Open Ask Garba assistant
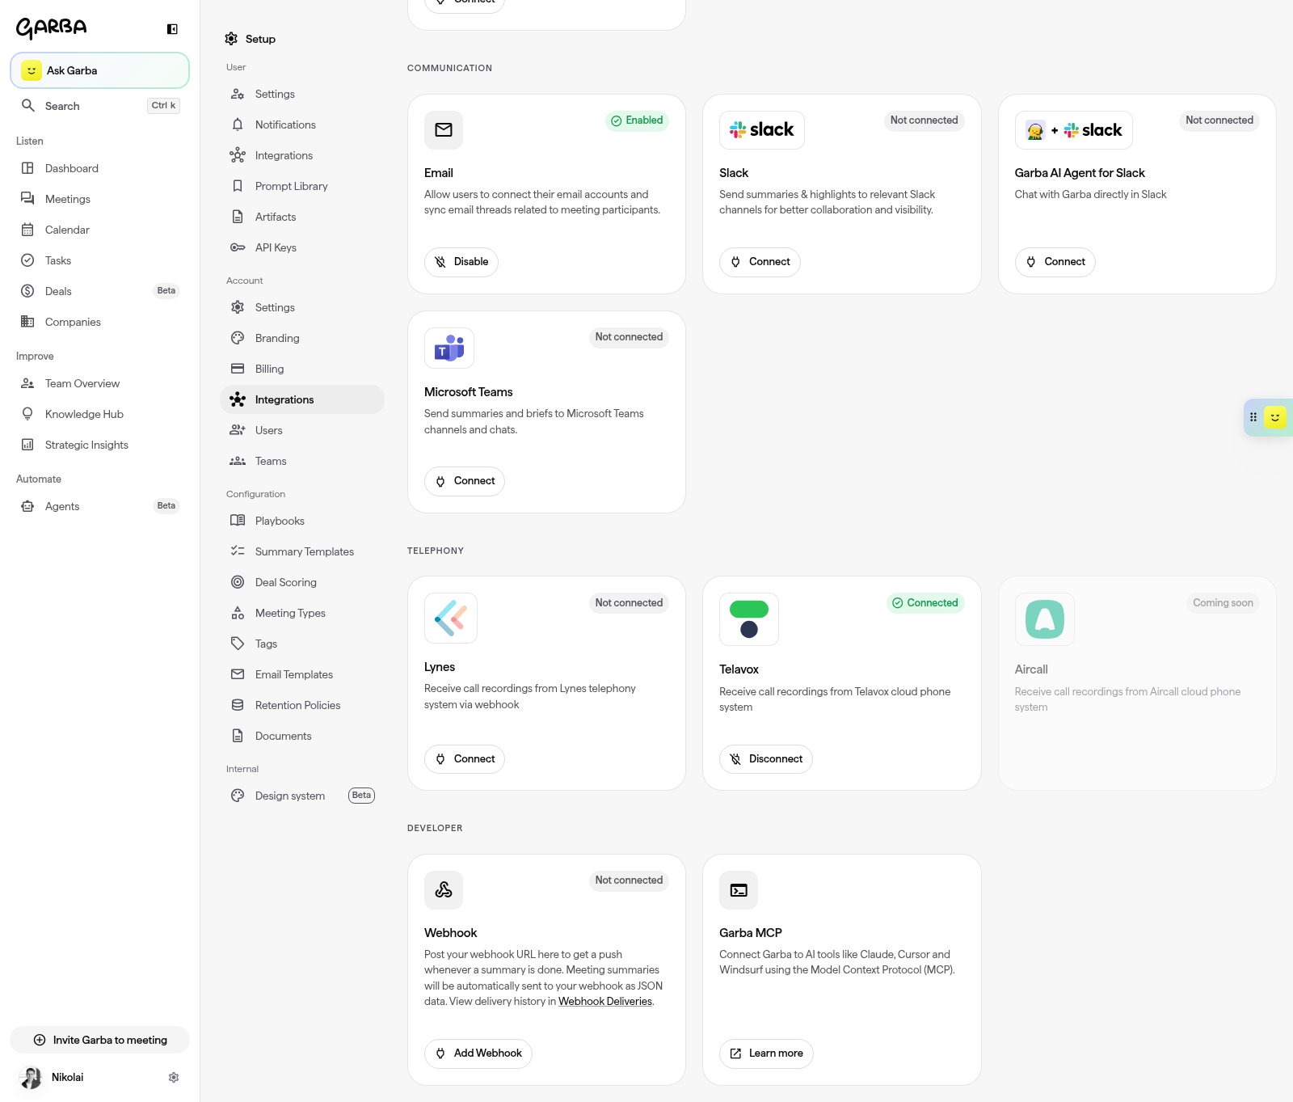The height and width of the screenshot is (1102, 1293). (100, 70)
